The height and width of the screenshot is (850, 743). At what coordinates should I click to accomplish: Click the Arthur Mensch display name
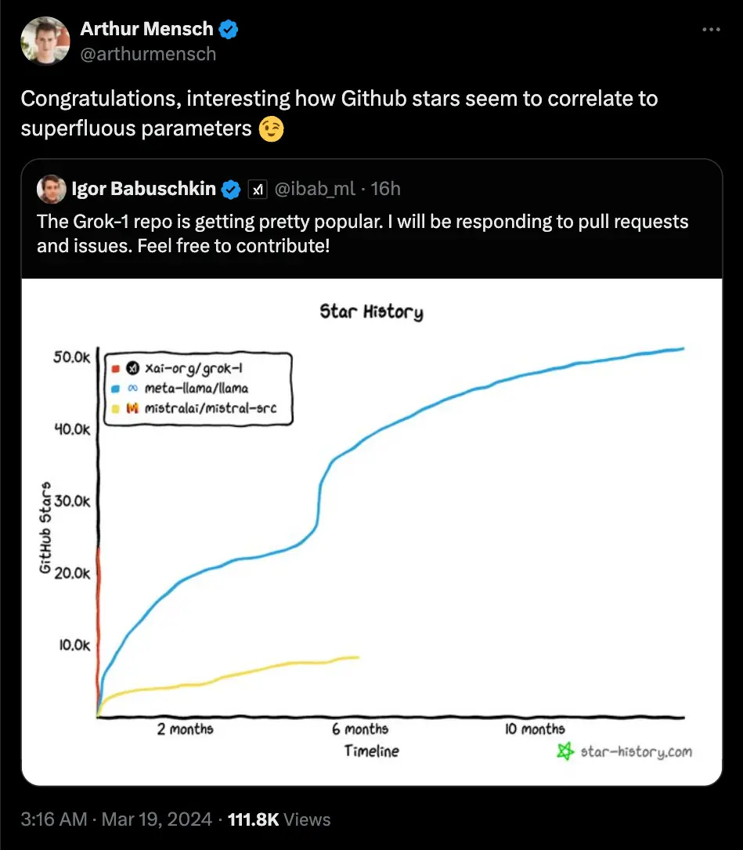(147, 29)
